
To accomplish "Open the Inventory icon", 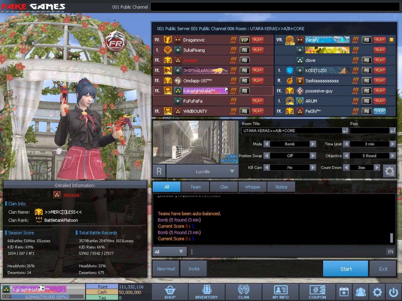I will click(206, 292).
